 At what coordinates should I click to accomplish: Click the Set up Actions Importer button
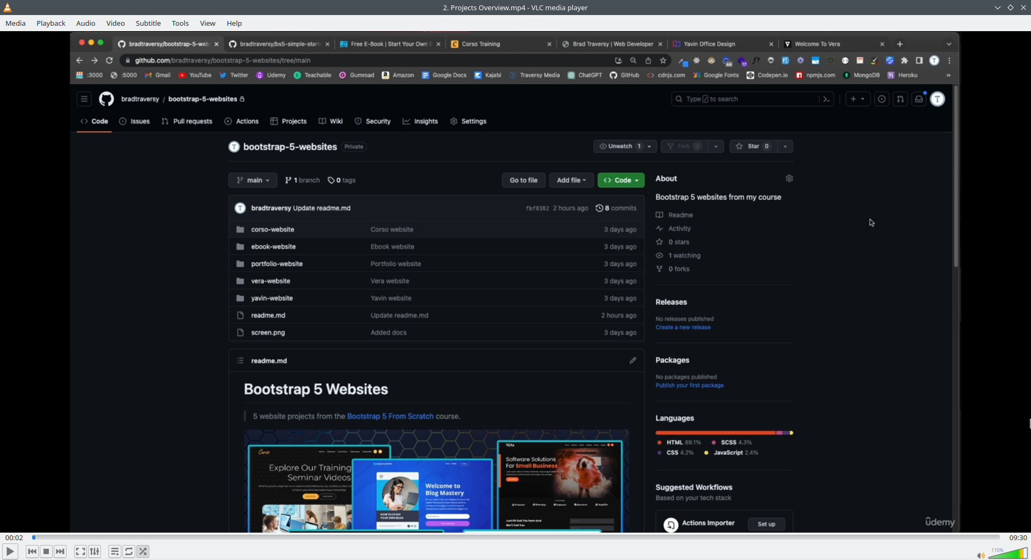tap(766, 524)
